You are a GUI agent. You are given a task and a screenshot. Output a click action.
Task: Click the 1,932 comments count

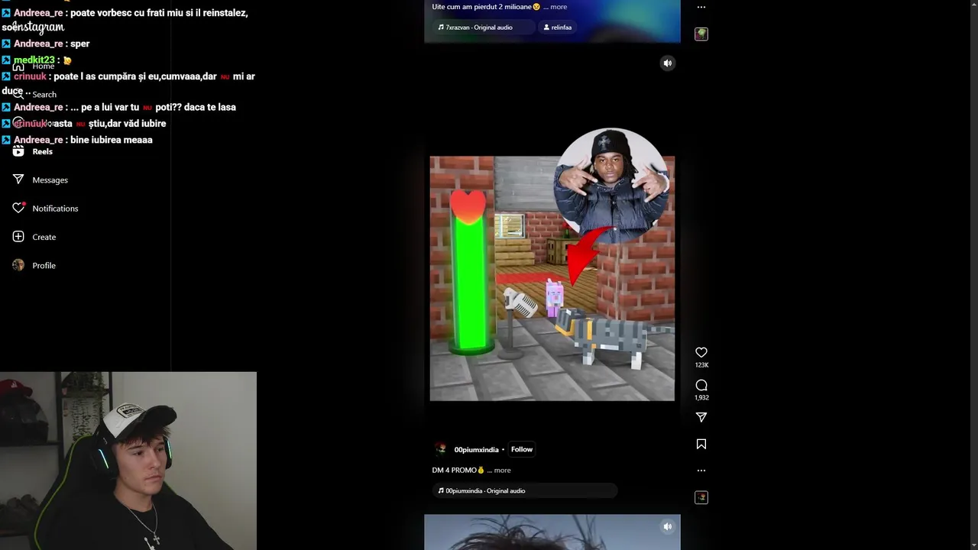point(701,398)
